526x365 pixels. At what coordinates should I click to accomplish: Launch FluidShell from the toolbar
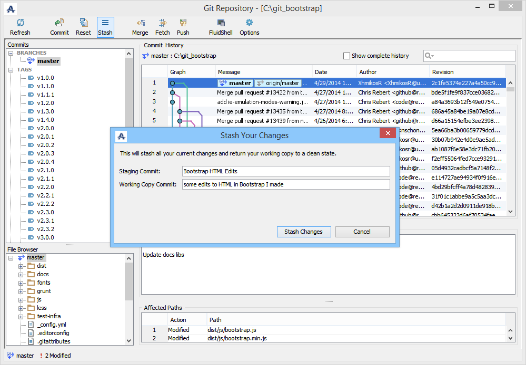click(221, 27)
